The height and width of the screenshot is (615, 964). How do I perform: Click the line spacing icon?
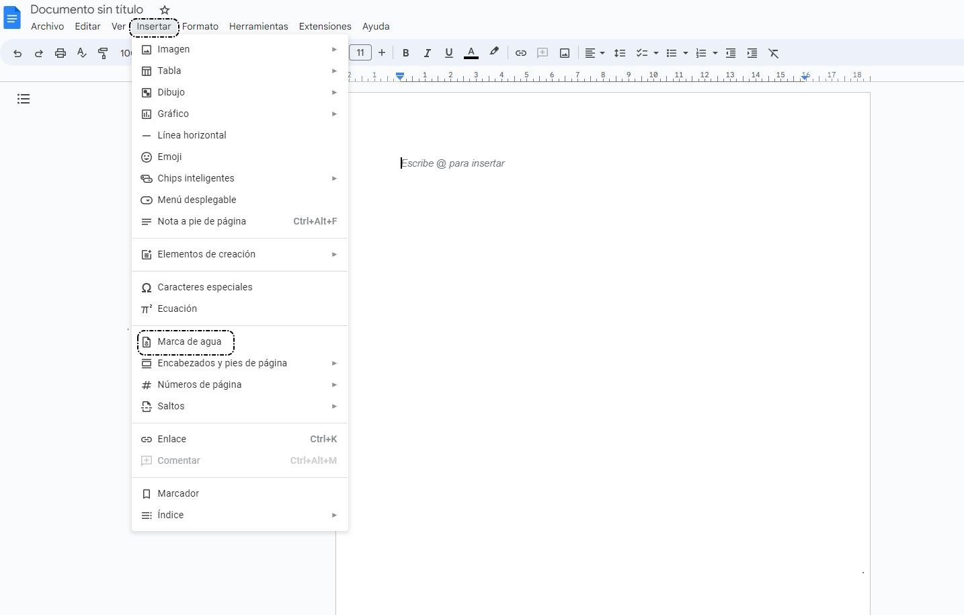[x=620, y=53]
